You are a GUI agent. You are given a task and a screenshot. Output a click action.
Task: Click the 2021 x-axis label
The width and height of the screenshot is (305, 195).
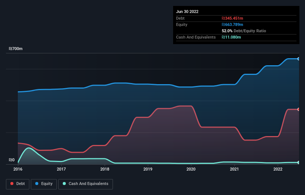tap(234, 169)
